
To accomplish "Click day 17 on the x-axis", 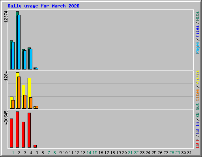I will click(107, 153).
